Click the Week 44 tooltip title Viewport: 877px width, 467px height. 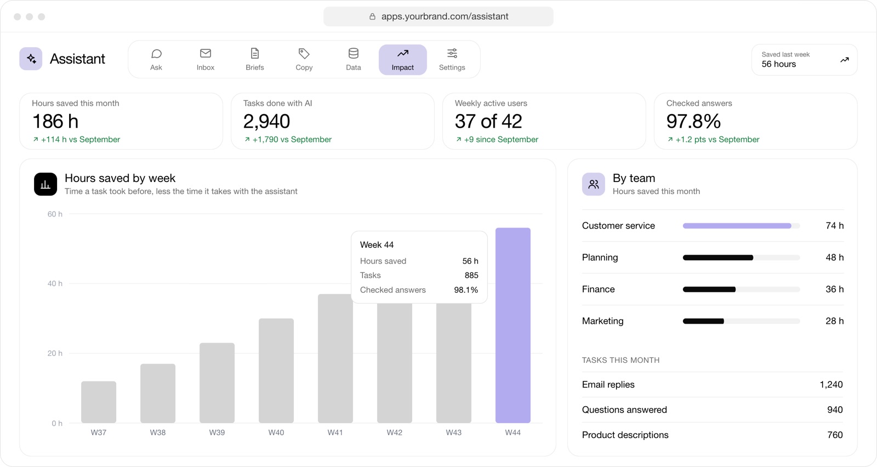pos(377,245)
